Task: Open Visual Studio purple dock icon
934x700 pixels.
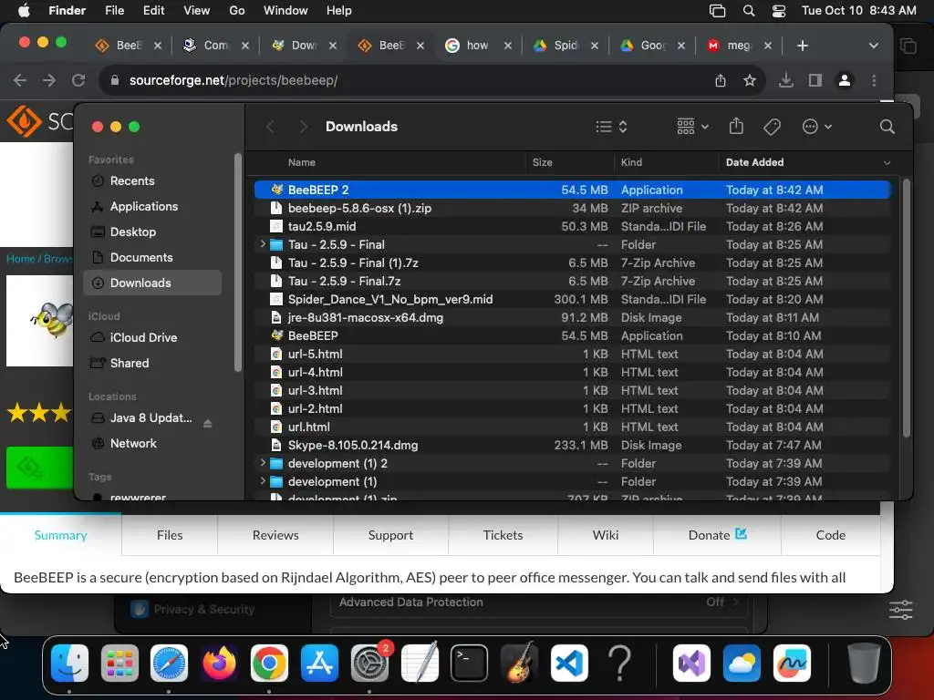Action: click(x=691, y=663)
